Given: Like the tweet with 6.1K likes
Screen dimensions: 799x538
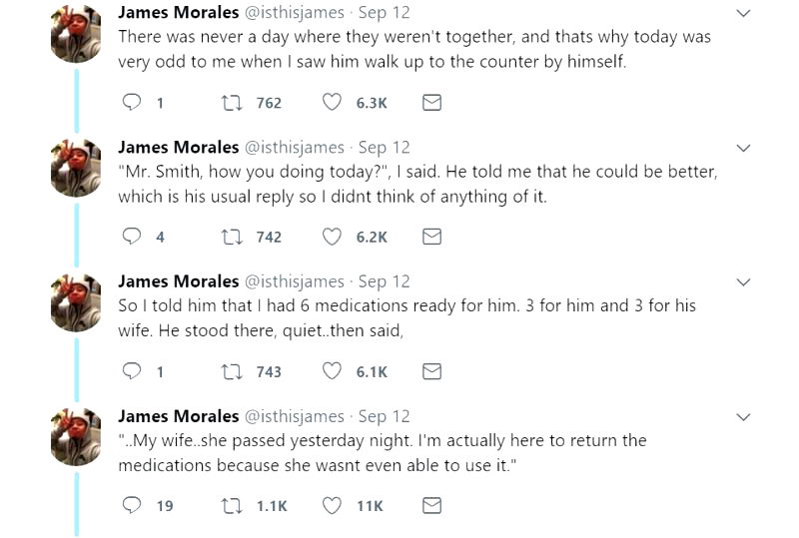Looking at the screenshot, I should pyautogui.click(x=334, y=371).
